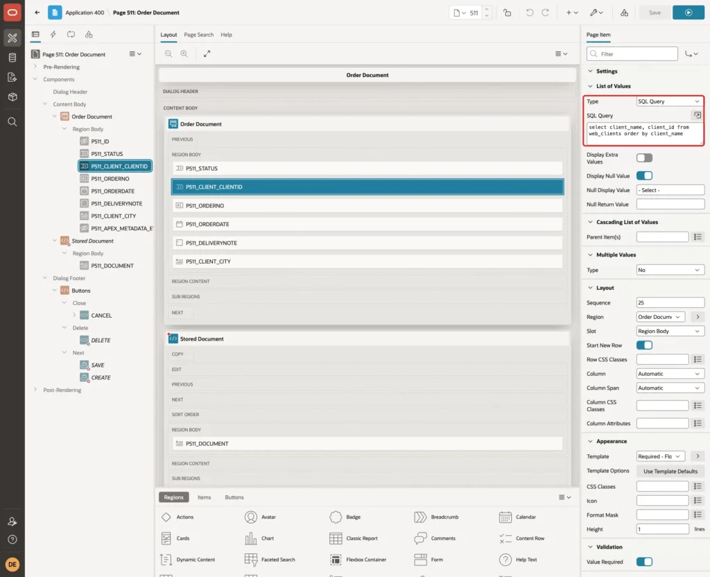Open the List of Values Type dropdown
Viewport: 710px width, 577px height.
coord(670,101)
